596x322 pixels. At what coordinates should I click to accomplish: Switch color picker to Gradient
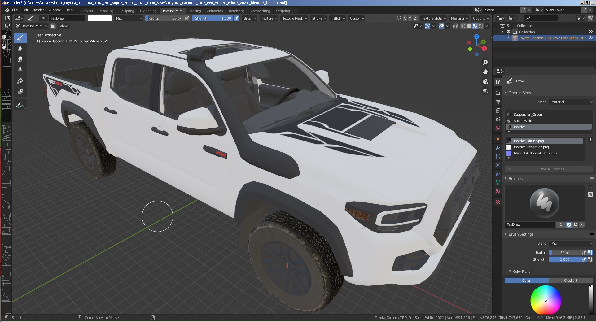coord(571,281)
